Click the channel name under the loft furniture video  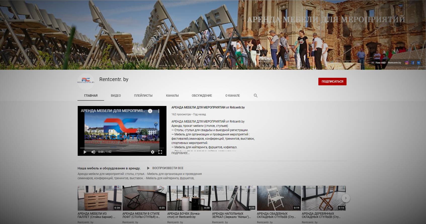130,222
